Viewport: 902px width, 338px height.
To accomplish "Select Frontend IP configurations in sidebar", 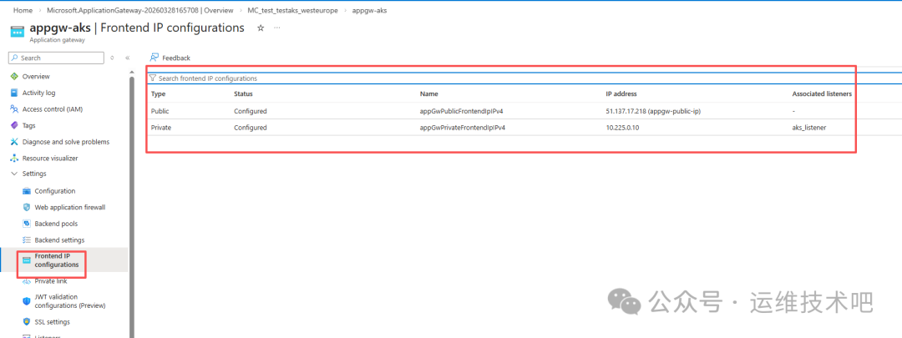I will pyautogui.click(x=57, y=260).
